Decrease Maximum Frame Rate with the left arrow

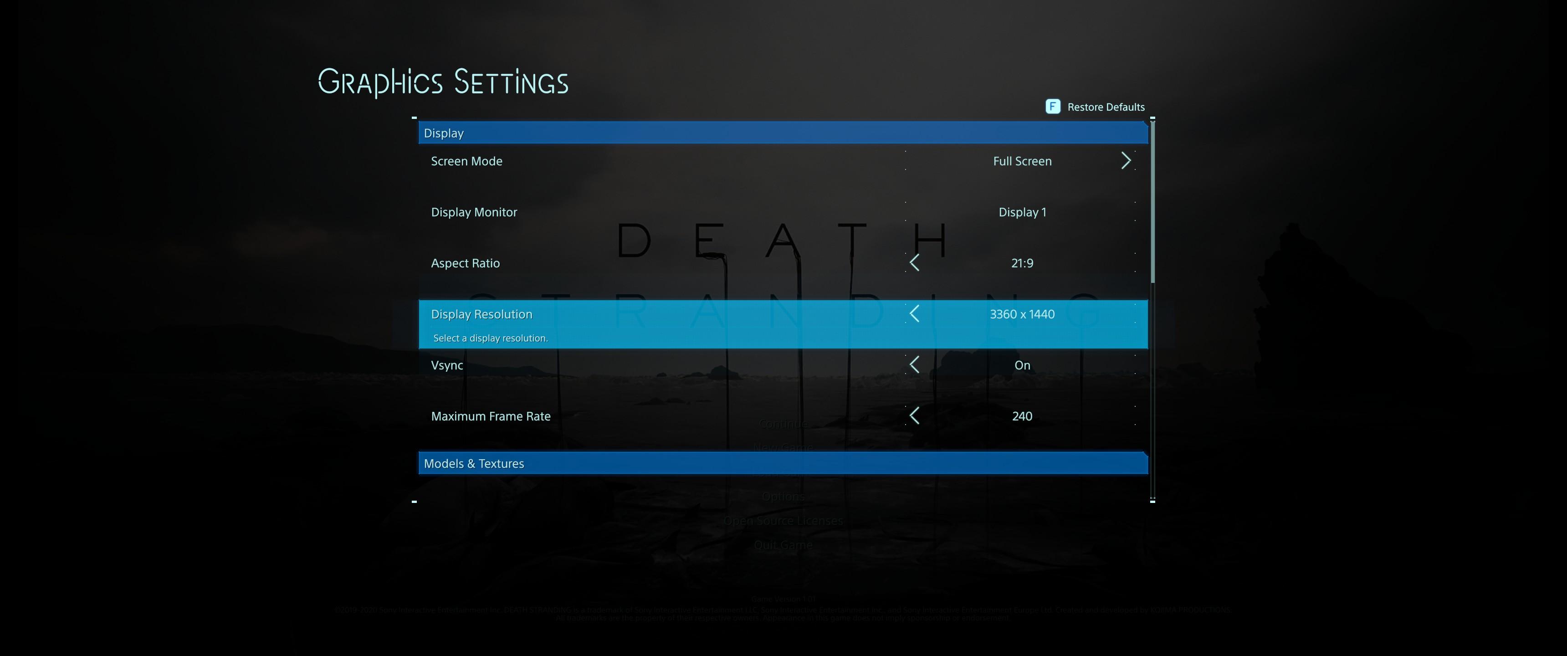pyautogui.click(x=914, y=416)
